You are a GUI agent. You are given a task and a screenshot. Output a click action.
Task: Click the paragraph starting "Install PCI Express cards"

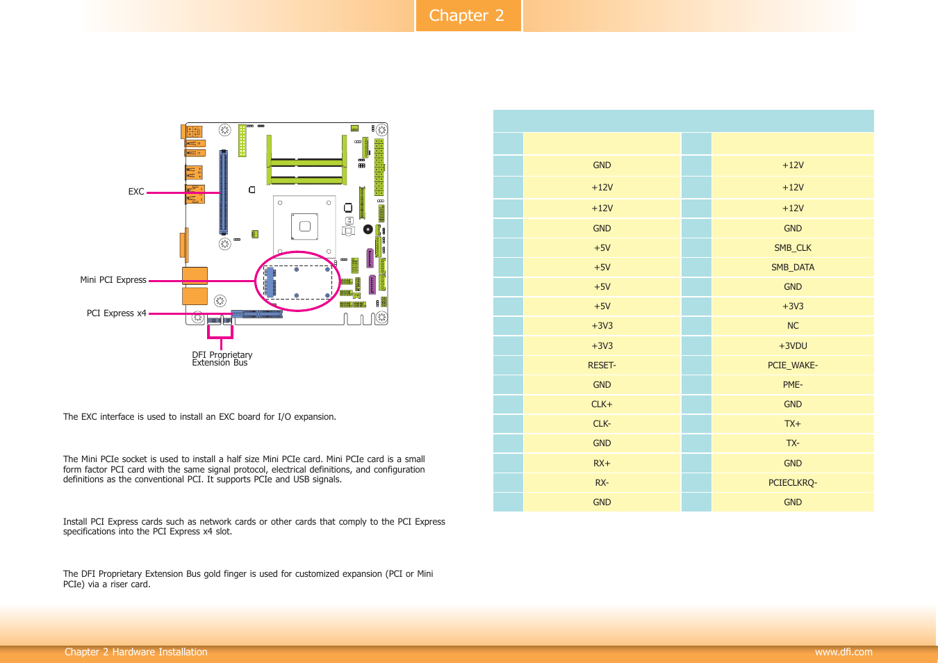[x=254, y=527]
